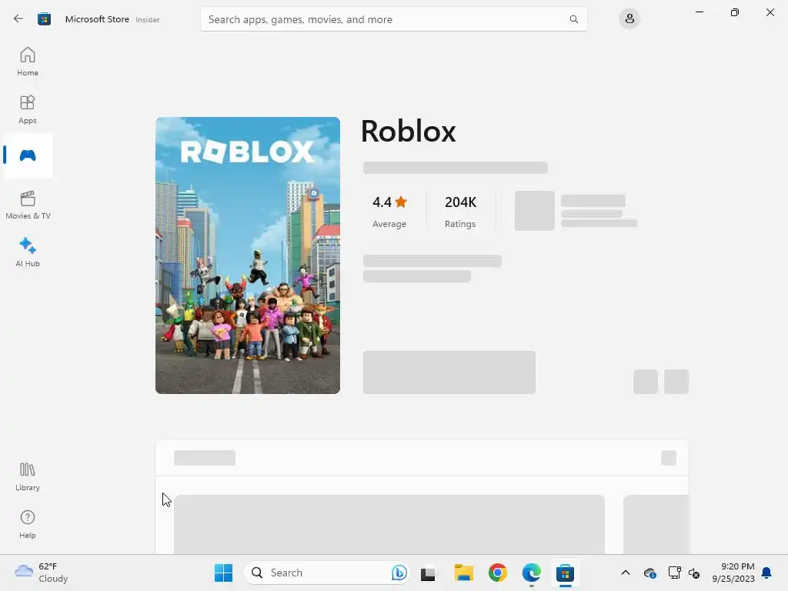
Task: Launch Microsoft Edge from taskbar
Action: coord(531,573)
